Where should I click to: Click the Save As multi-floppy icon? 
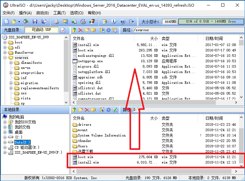pos(44,21)
